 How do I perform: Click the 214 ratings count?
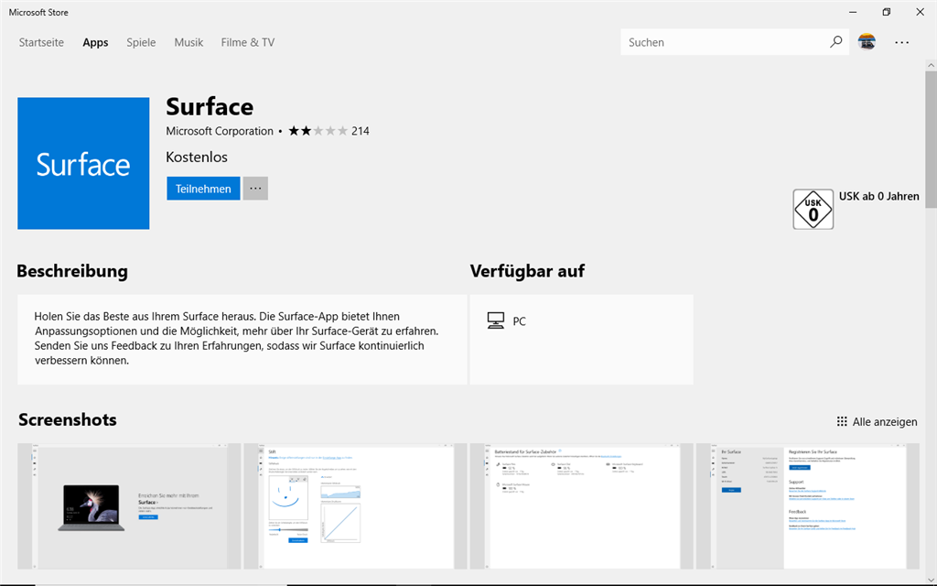tap(361, 131)
